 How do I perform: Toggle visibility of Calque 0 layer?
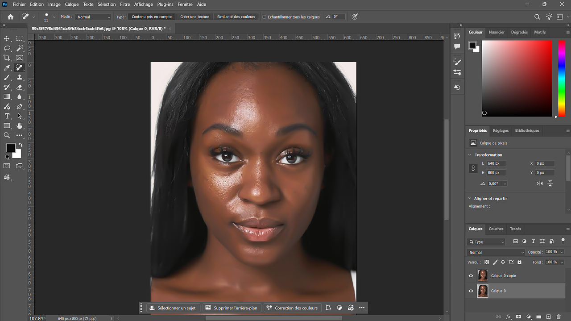pos(471,291)
